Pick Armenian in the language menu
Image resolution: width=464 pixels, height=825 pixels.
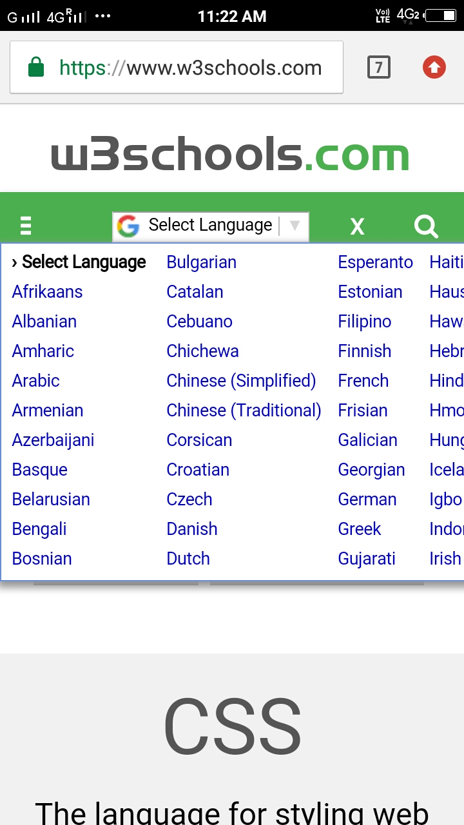[48, 411]
